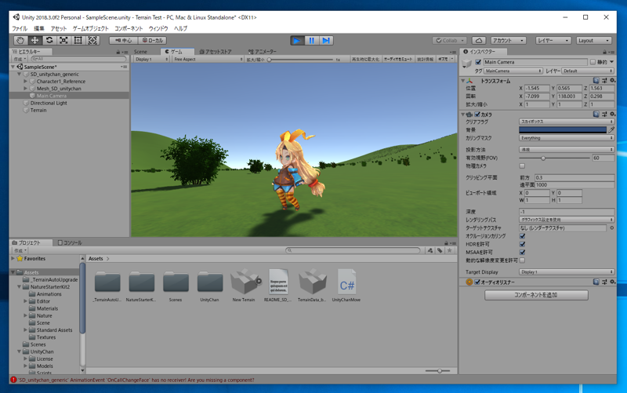This screenshot has height=393, width=627.
Task: Open the ゲームオブジェクト menu
Action: (90, 28)
